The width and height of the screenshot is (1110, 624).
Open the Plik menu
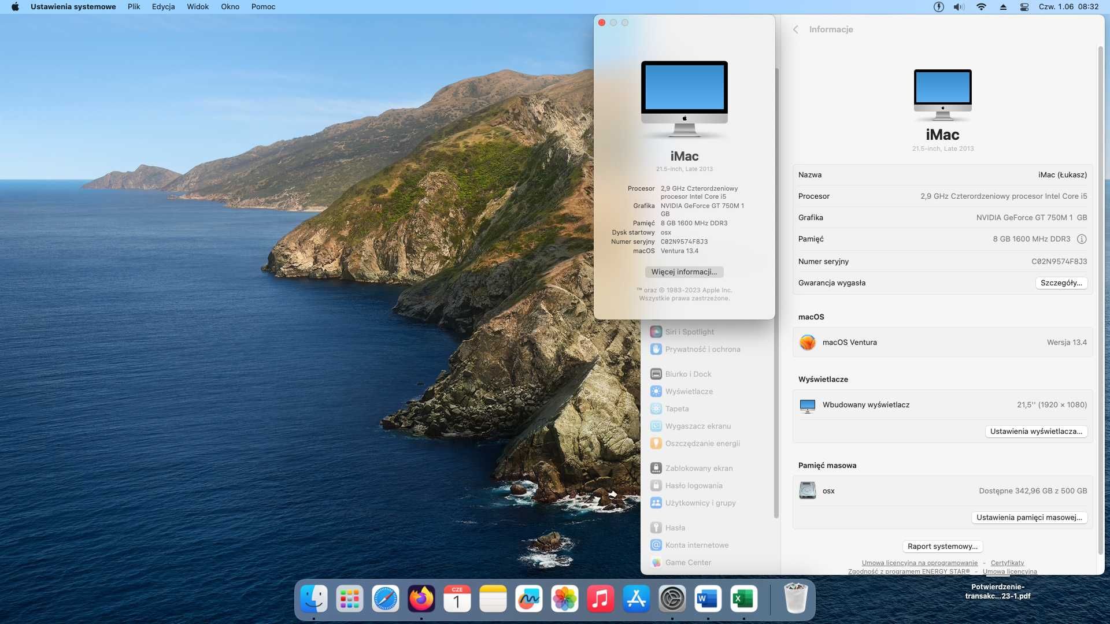pyautogui.click(x=134, y=7)
